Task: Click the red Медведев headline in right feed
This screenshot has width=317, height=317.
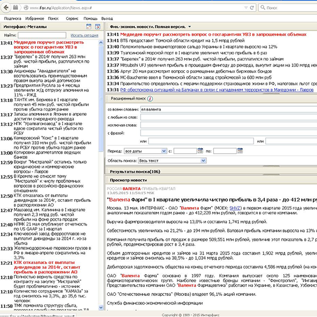Action: tap(213, 34)
